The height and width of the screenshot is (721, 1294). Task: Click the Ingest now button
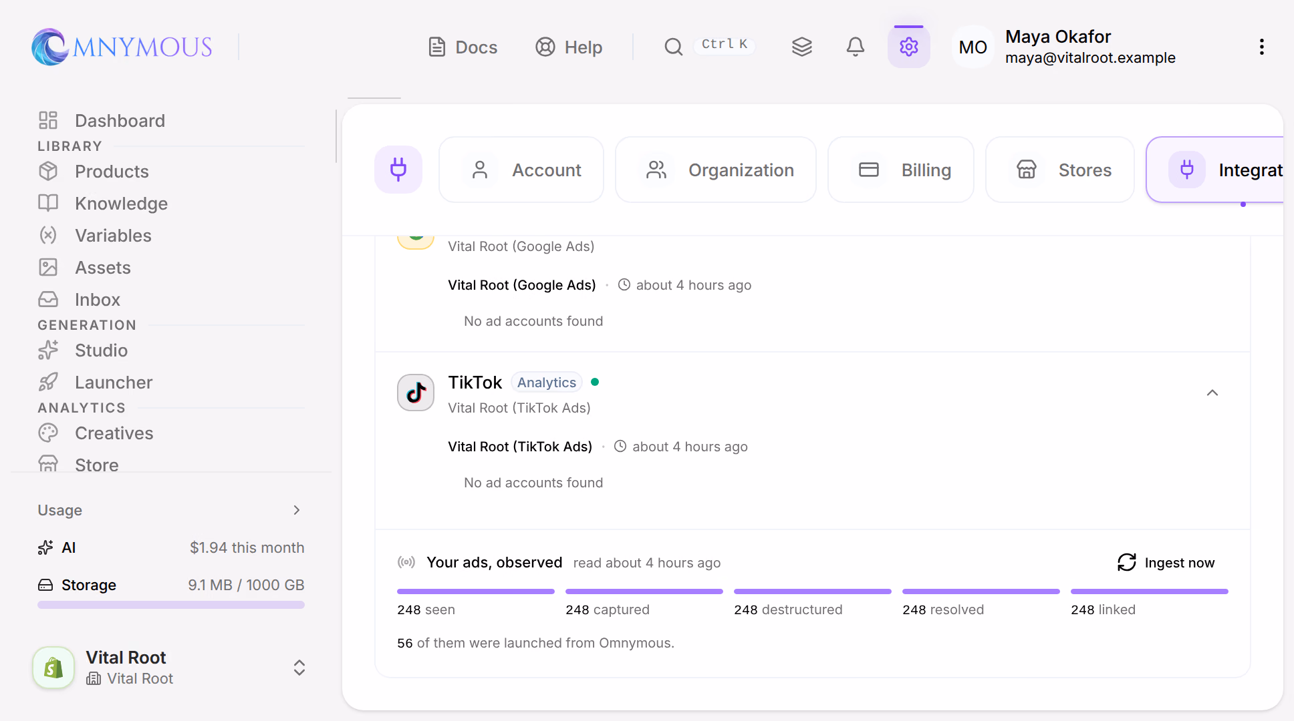[x=1166, y=563]
